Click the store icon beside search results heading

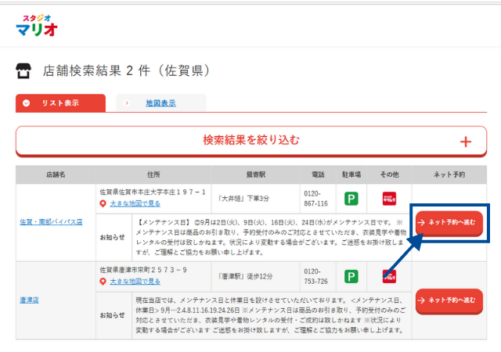tap(23, 71)
